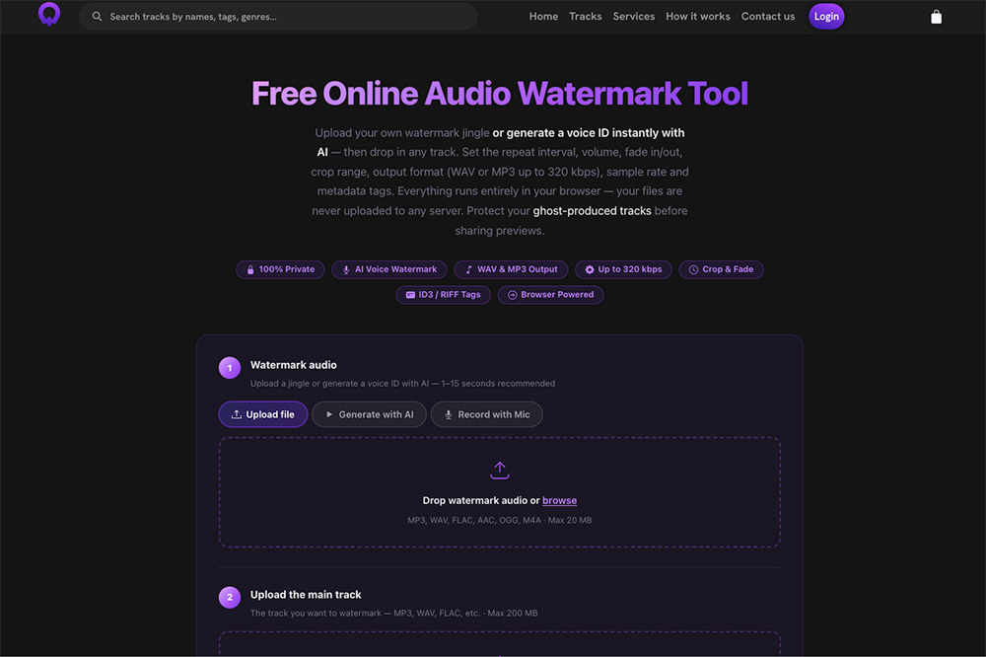The image size is (986, 657).
Task: Click the Login button
Action: pos(826,16)
